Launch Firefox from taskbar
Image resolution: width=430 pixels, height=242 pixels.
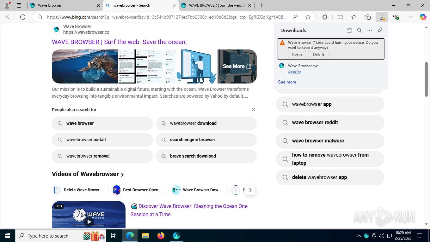coord(161,236)
